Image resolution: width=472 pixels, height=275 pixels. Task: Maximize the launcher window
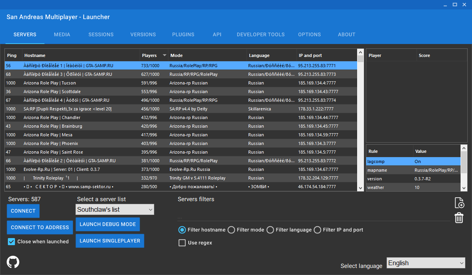[x=455, y=5]
